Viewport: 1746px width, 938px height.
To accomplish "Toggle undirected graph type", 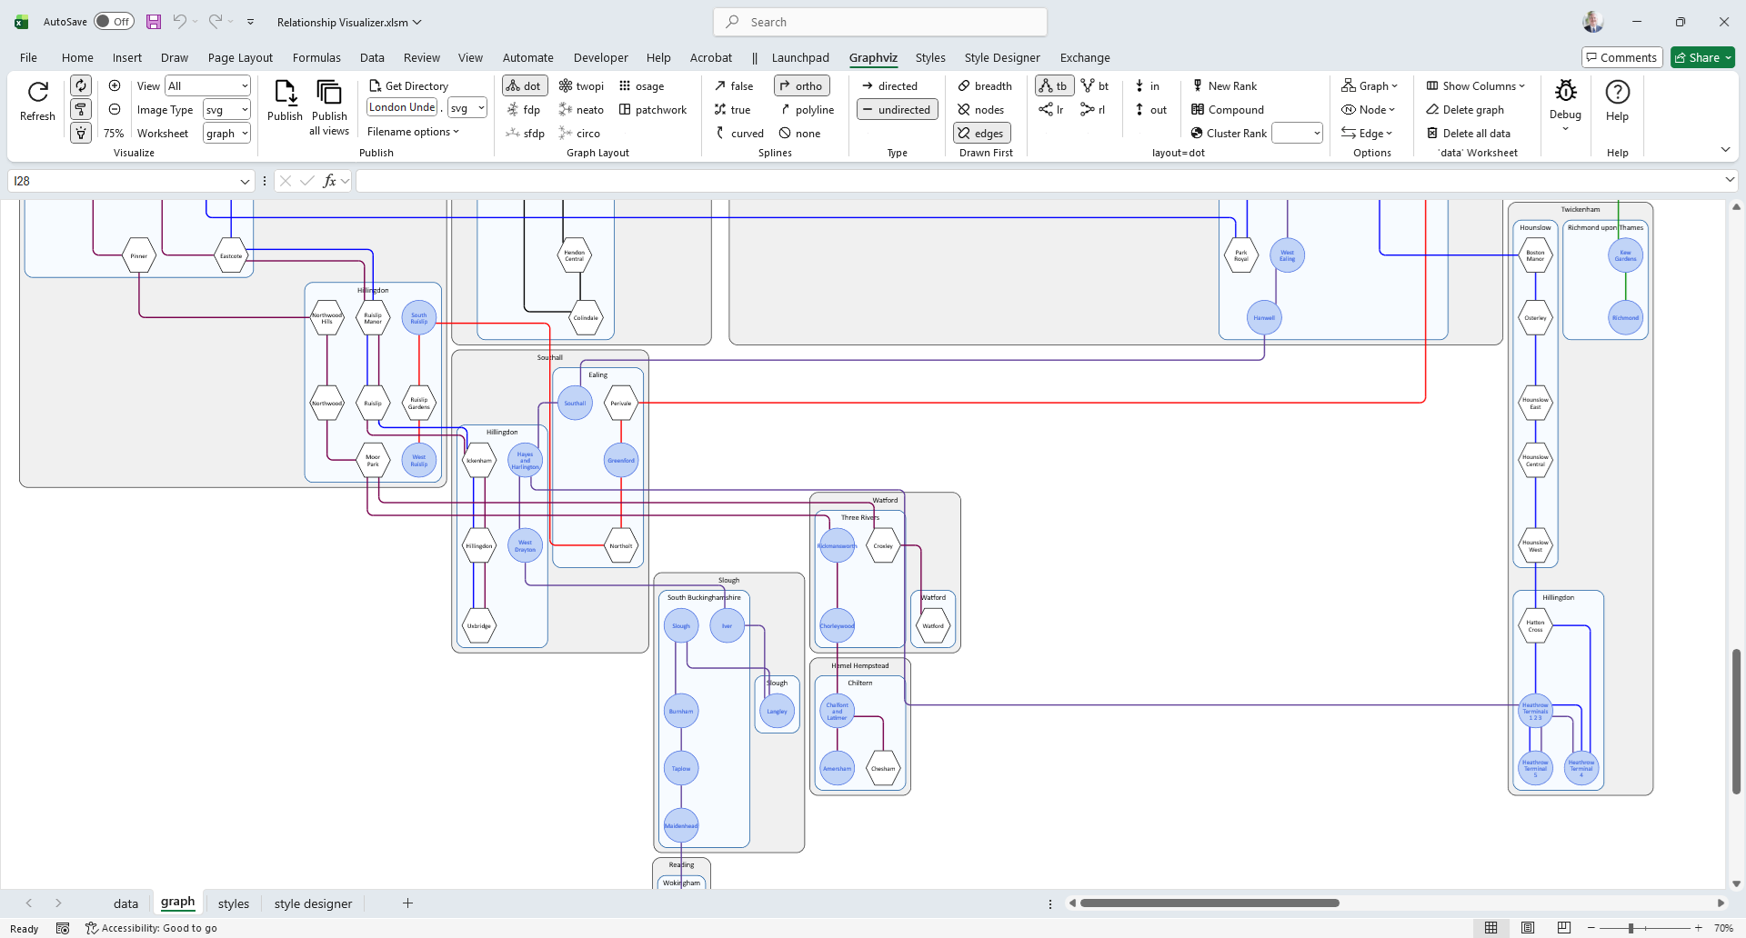I will click(896, 110).
